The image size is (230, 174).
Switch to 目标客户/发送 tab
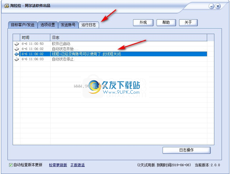[23, 25]
